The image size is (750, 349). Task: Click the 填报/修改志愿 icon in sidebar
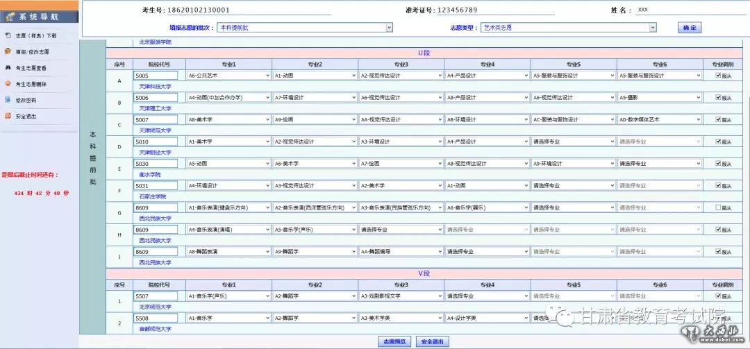tap(8, 51)
